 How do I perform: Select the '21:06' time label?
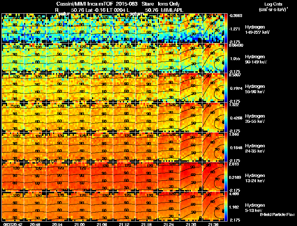coord(102,224)
